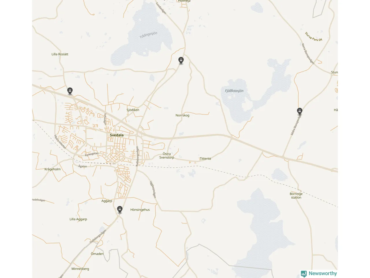Open the Newsworthy text link
Image resolution: width=370 pixels, height=278 pixels.
coord(323,273)
